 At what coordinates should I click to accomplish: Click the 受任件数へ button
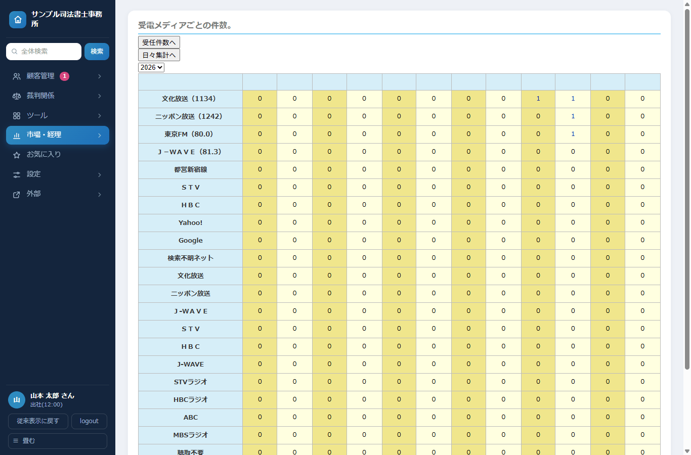pyautogui.click(x=159, y=42)
